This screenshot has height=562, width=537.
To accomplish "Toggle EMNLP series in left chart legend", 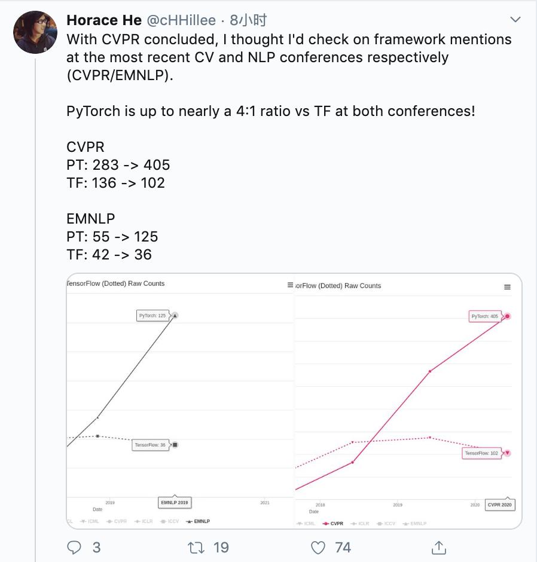I will [198, 521].
